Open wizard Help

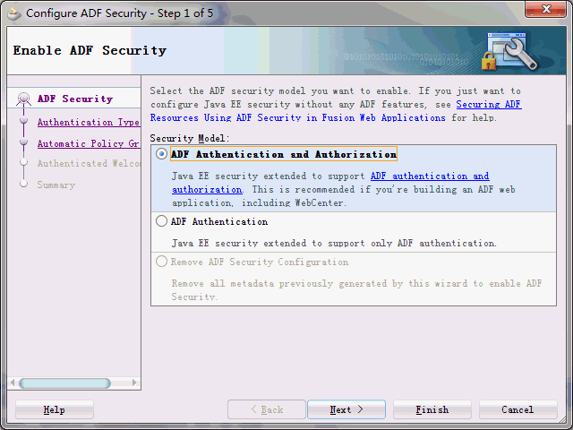pos(55,409)
